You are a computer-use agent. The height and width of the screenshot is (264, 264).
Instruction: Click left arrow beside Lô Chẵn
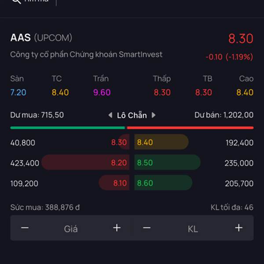click(110, 115)
